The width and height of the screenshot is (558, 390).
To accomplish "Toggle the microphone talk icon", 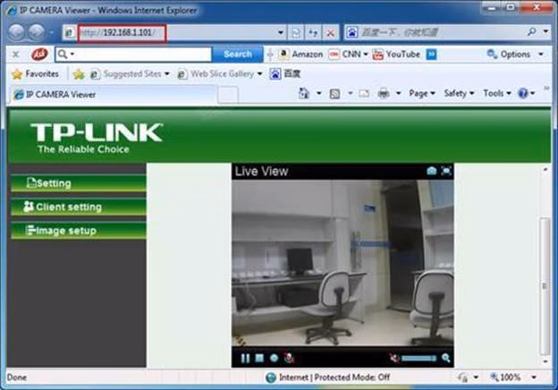I will pyautogui.click(x=288, y=358).
